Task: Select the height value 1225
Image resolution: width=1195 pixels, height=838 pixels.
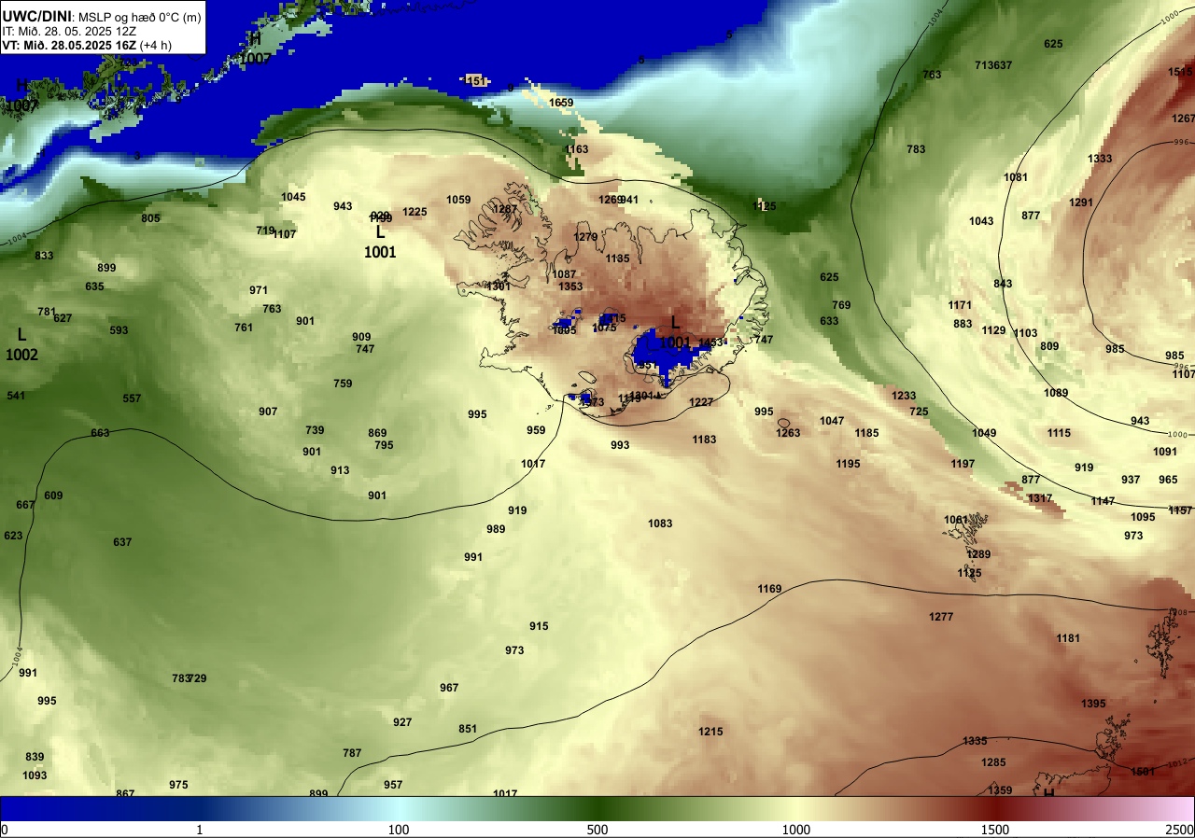Action: click(x=415, y=212)
